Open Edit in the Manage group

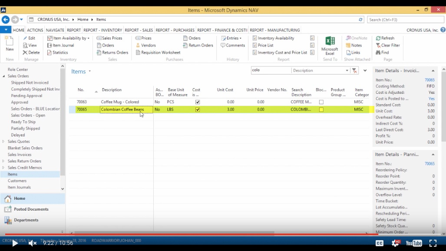[x=29, y=38]
